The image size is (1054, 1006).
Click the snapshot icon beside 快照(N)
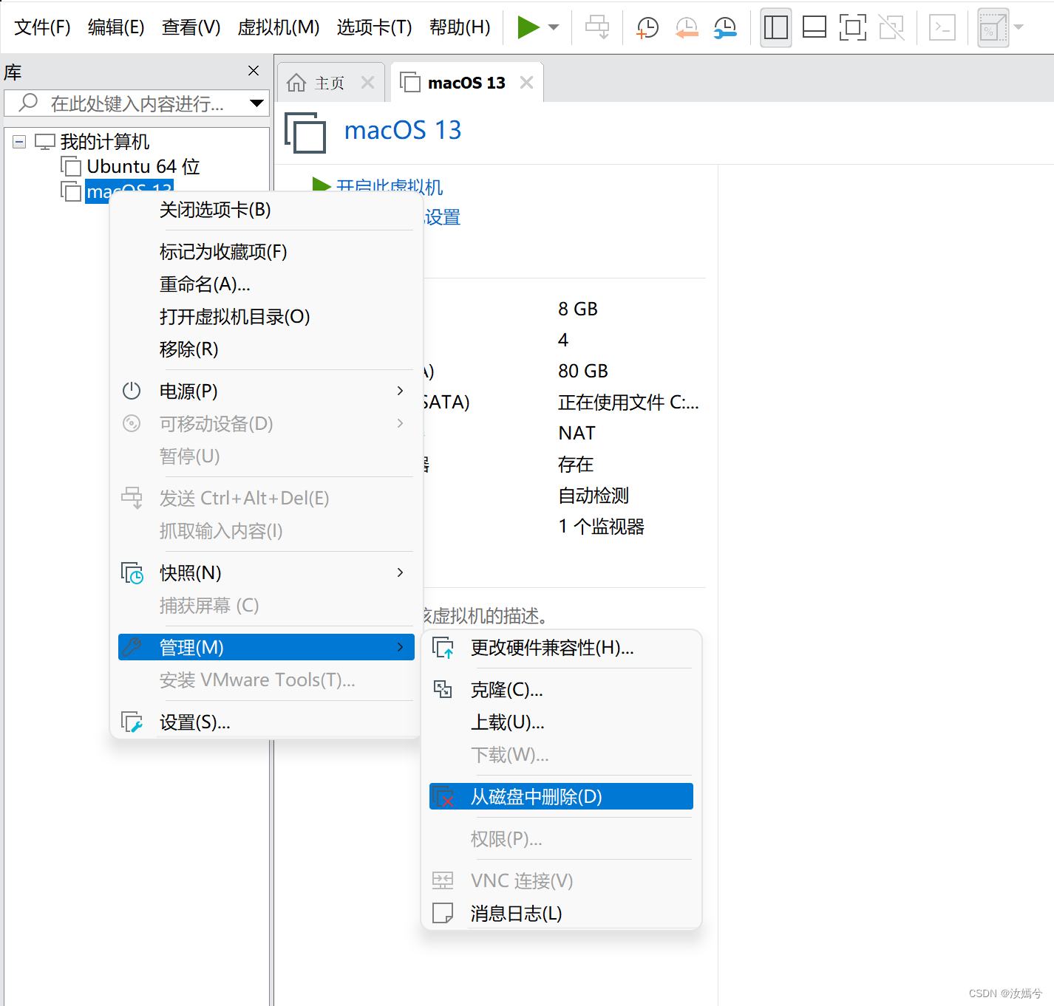pos(132,573)
